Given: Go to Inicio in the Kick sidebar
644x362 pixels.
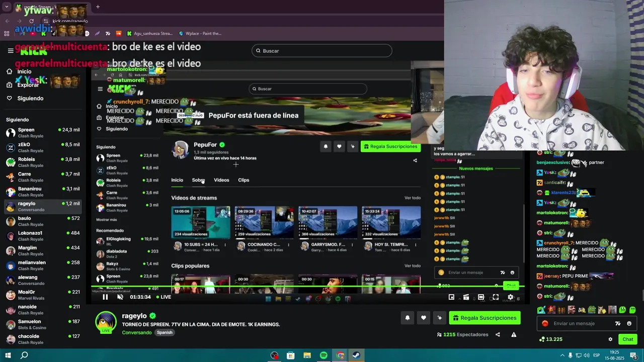Looking at the screenshot, I should click(19, 71).
